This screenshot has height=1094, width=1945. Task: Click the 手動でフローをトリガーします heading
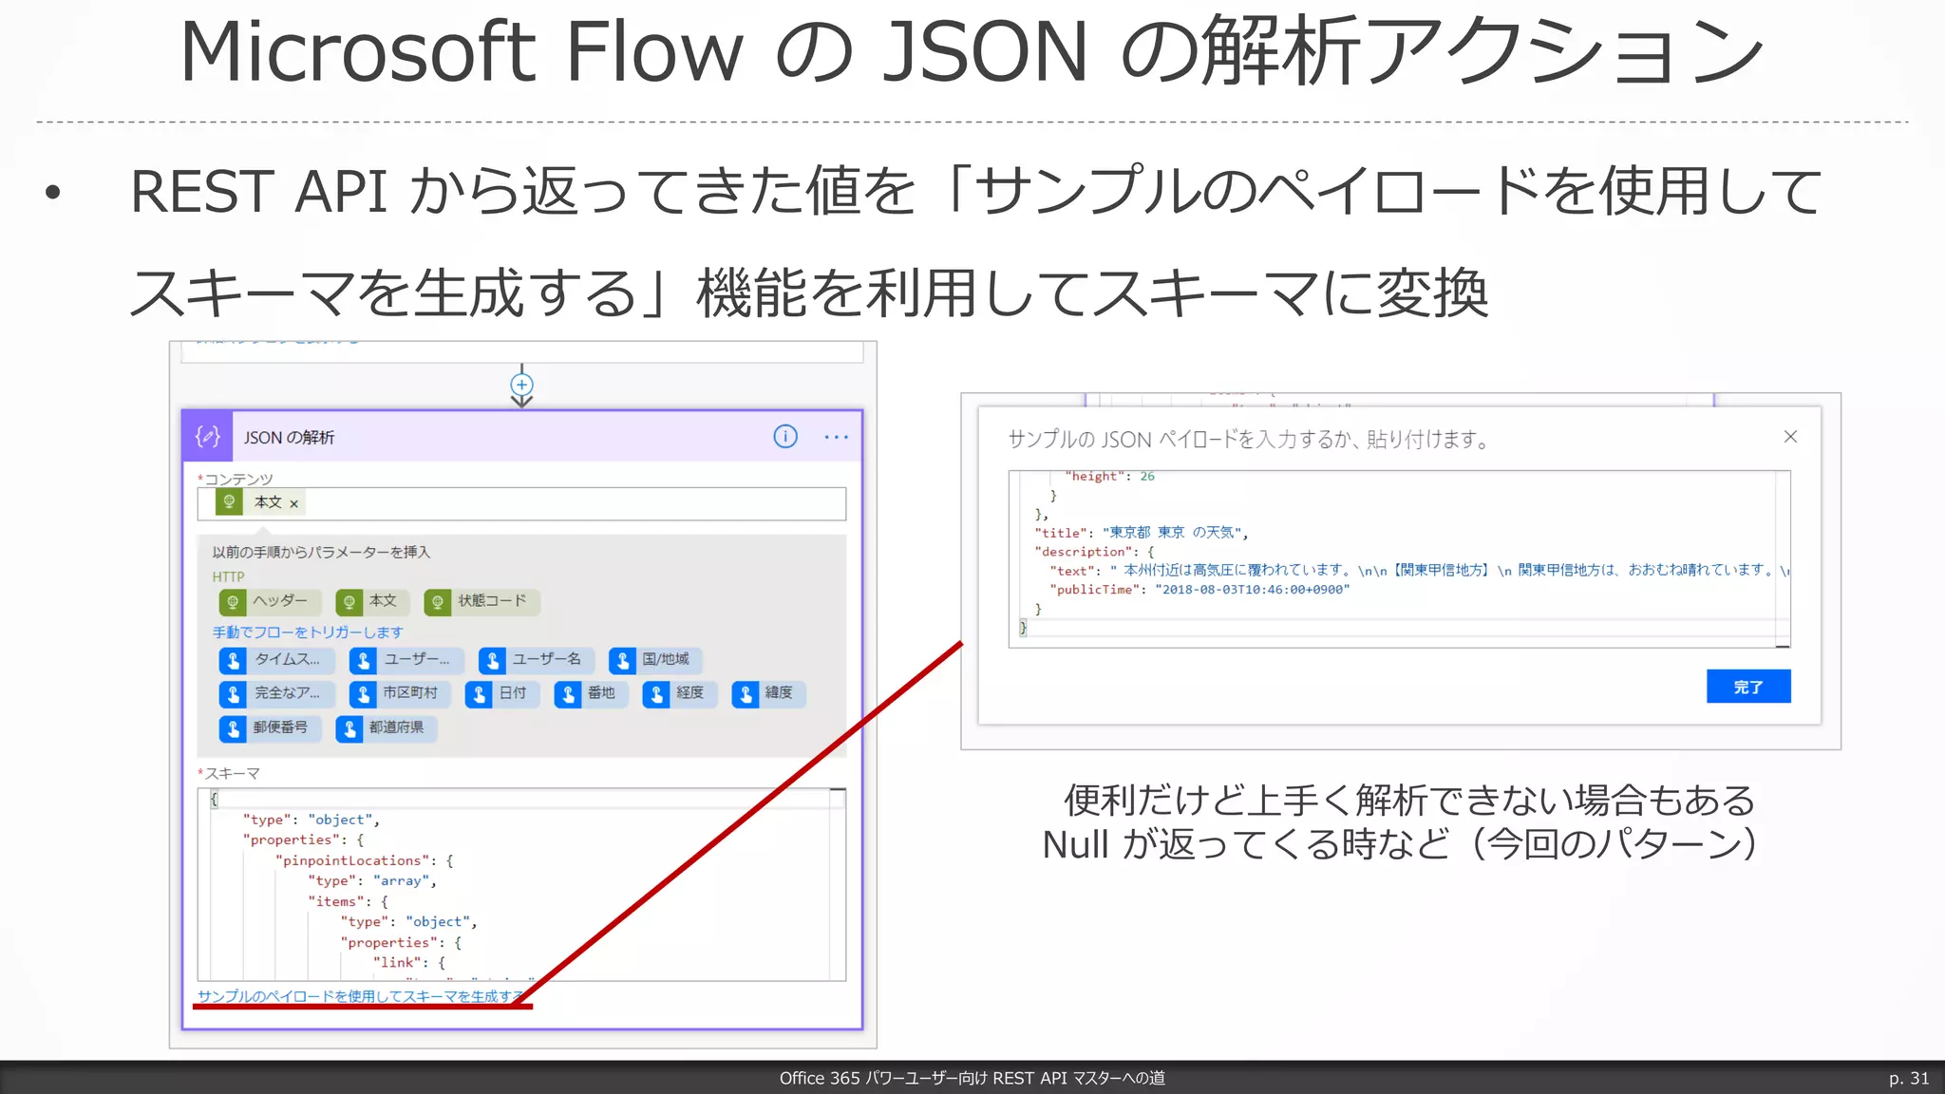point(308,632)
